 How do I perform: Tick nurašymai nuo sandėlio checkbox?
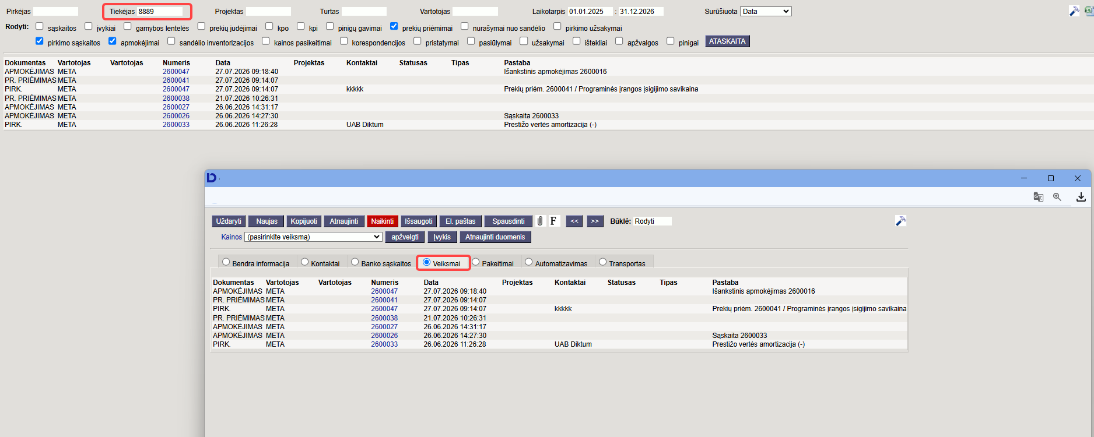(465, 26)
